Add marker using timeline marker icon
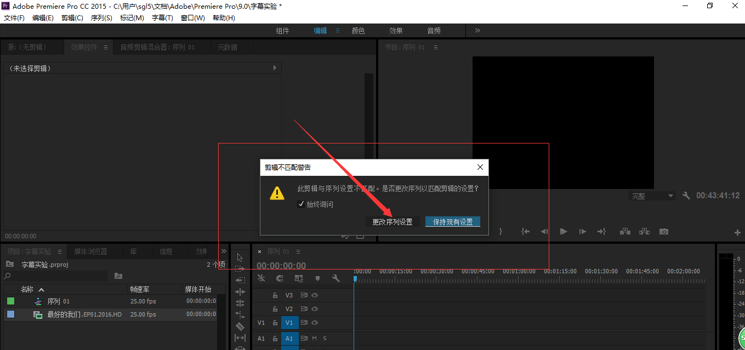 [317, 278]
